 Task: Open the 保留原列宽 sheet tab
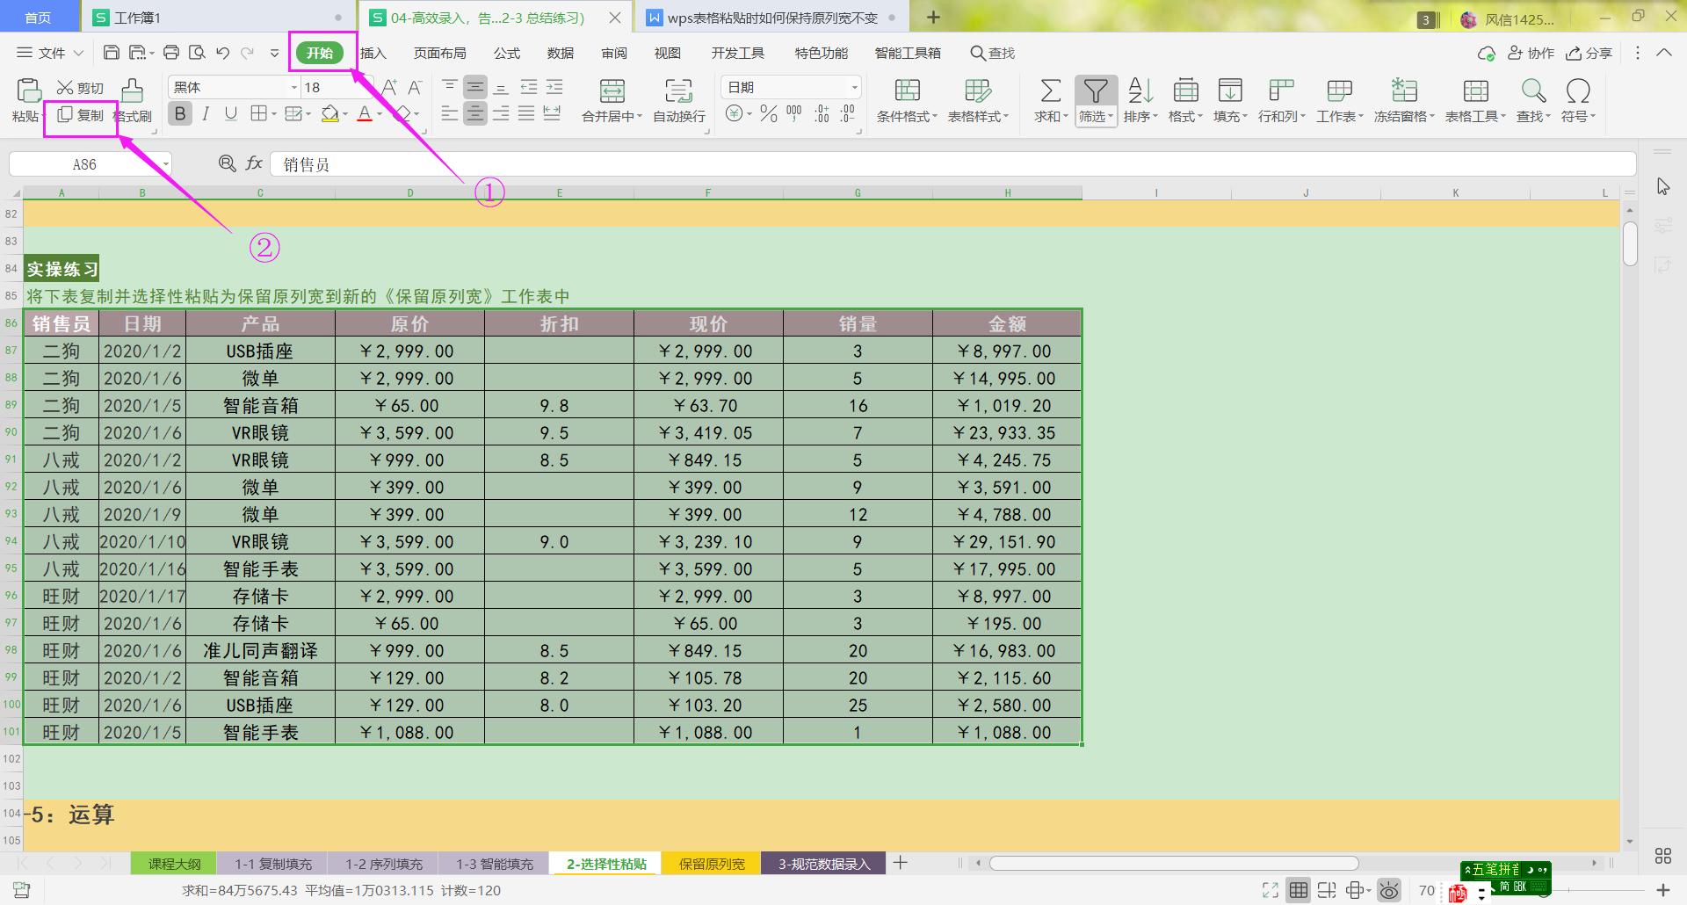(x=710, y=863)
